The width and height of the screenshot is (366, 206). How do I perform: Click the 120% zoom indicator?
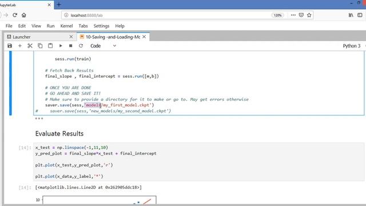pos(277,15)
